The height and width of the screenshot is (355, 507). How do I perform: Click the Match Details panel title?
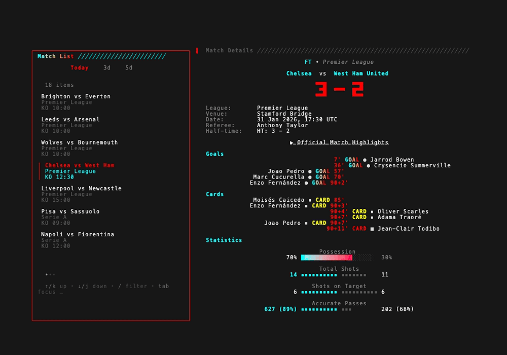(x=229, y=50)
